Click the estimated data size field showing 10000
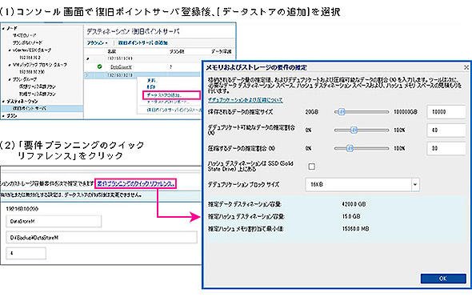The height and width of the screenshot is (297, 472). click(446, 112)
